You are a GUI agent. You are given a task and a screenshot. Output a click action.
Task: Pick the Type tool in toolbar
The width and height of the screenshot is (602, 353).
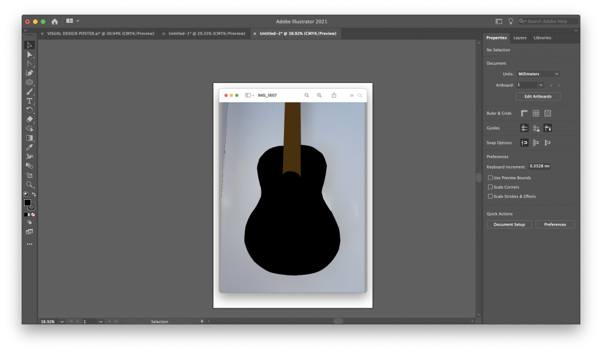(29, 100)
